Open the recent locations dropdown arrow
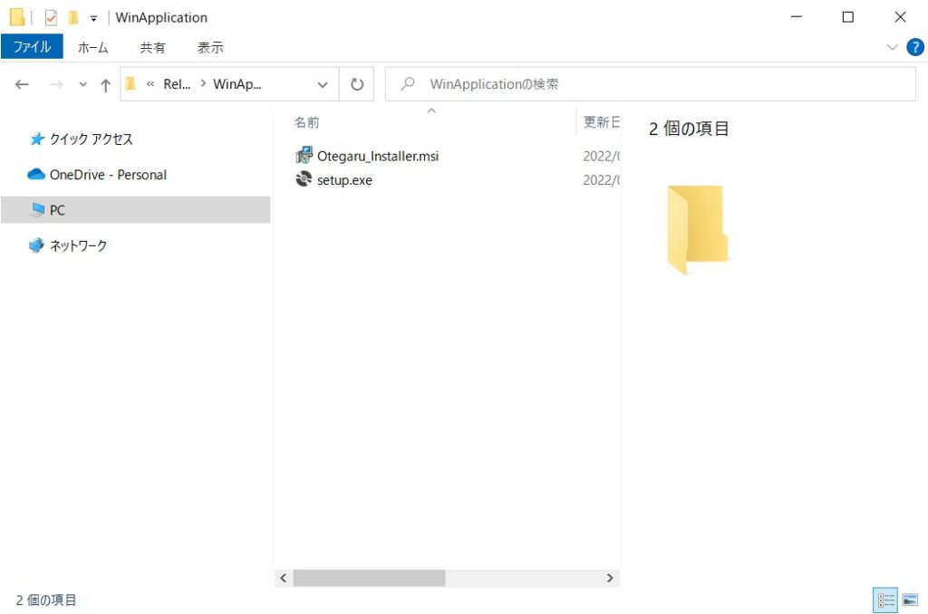 [82, 84]
